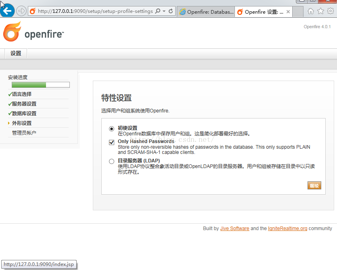Click the browser forward arrow button

(21, 11)
